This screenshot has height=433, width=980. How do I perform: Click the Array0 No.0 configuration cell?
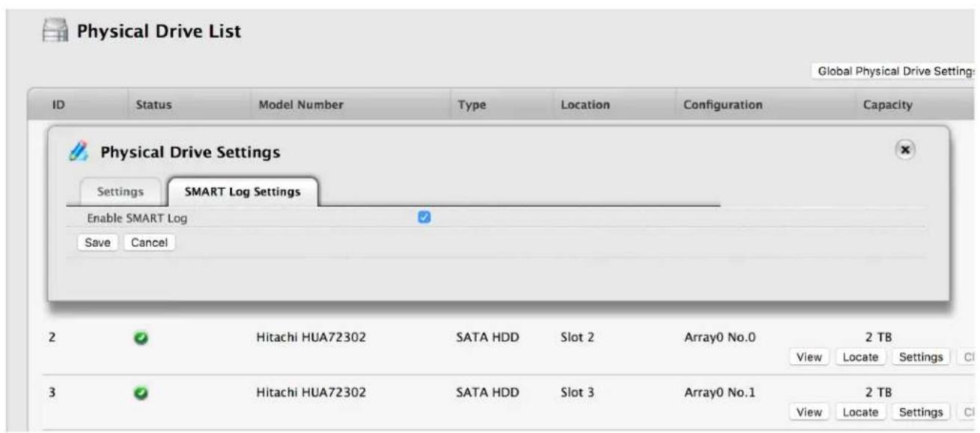(x=719, y=338)
